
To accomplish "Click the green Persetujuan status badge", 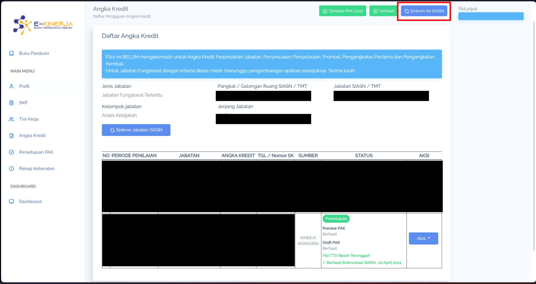I will [x=336, y=219].
